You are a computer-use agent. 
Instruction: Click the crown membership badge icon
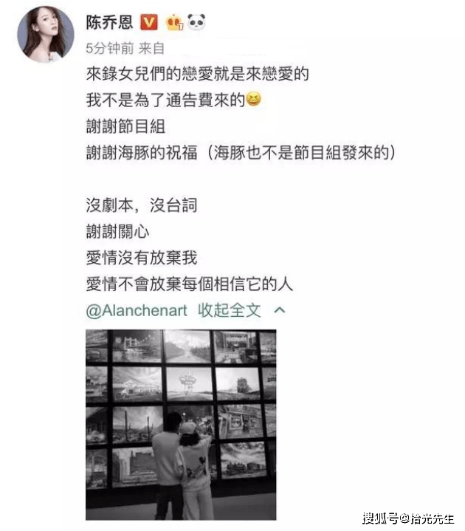pyautogui.click(x=174, y=23)
